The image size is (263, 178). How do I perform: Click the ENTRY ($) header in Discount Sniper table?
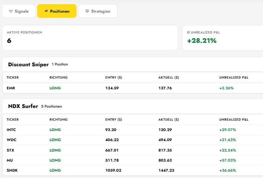click(x=114, y=77)
